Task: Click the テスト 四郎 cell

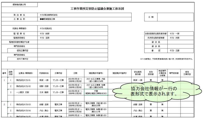Action: (x=73, y=33)
